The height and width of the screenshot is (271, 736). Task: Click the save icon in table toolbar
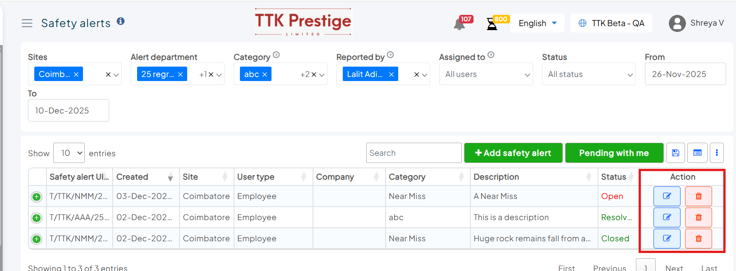pos(676,153)
